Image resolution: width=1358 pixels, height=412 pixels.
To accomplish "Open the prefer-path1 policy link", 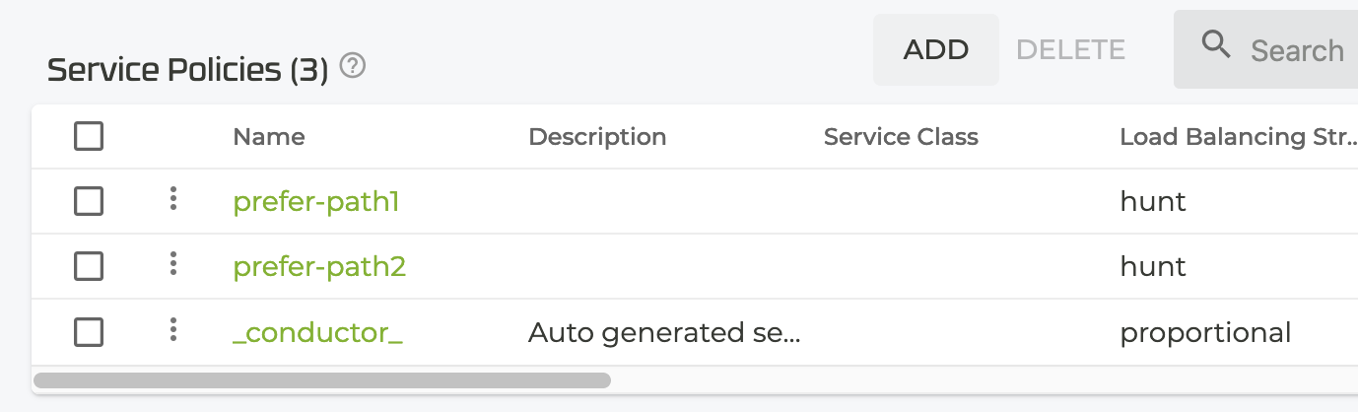I will 316,202.
